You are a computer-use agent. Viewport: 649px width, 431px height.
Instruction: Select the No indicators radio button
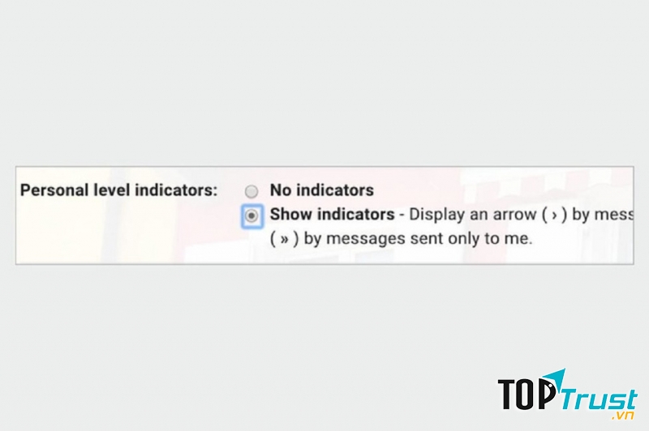[251, 191]
